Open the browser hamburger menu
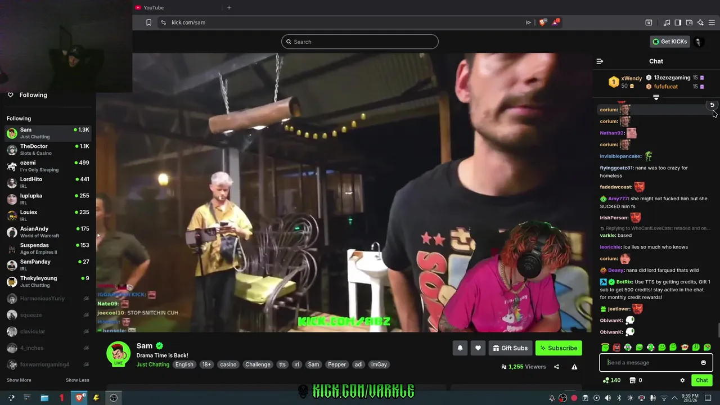 click(x=712, y=22)
